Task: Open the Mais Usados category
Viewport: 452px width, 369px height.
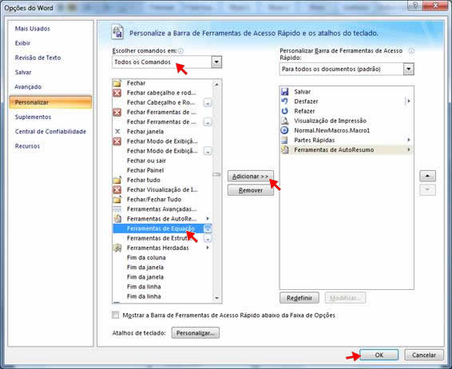Action: pyautogui.click(x=32, y=29)
